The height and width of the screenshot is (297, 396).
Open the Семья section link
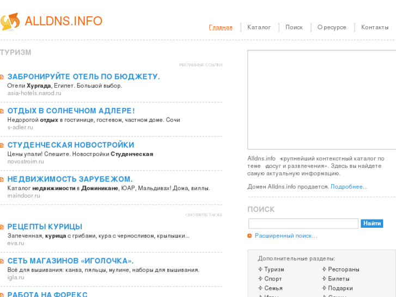273,288
